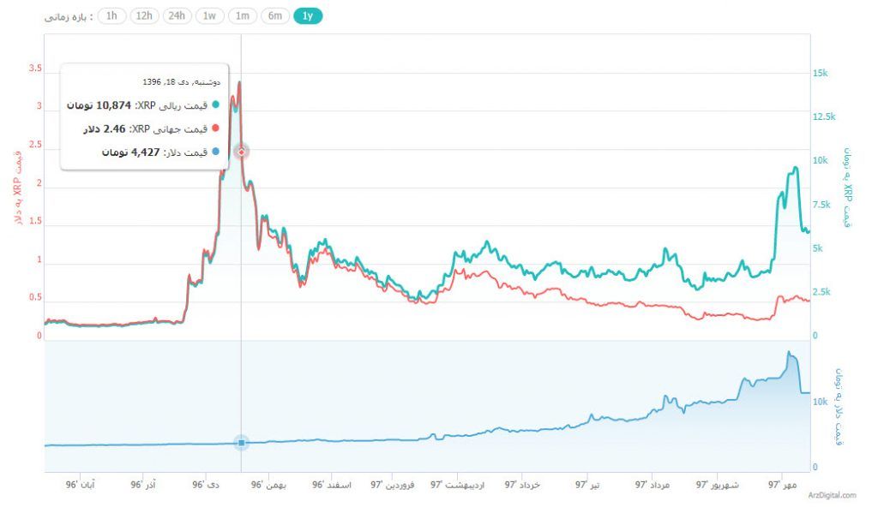The image size is (878, 513).
Task: Click the فروردین '97 x-axis label
Action: tap(393, 485)
